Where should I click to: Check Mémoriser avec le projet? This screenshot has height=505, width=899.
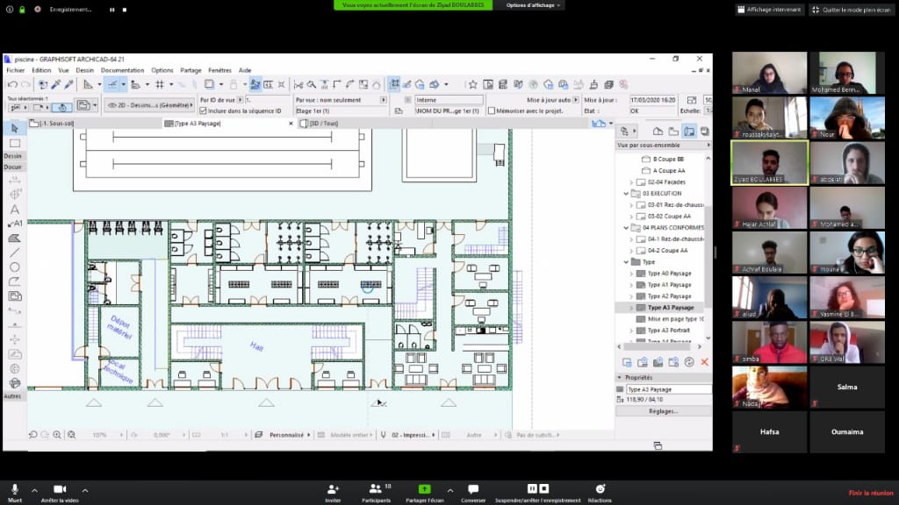[492, 111]
